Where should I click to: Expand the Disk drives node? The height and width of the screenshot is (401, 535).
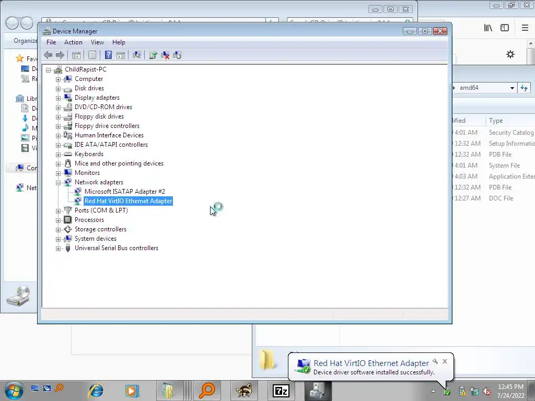point(59,89)
